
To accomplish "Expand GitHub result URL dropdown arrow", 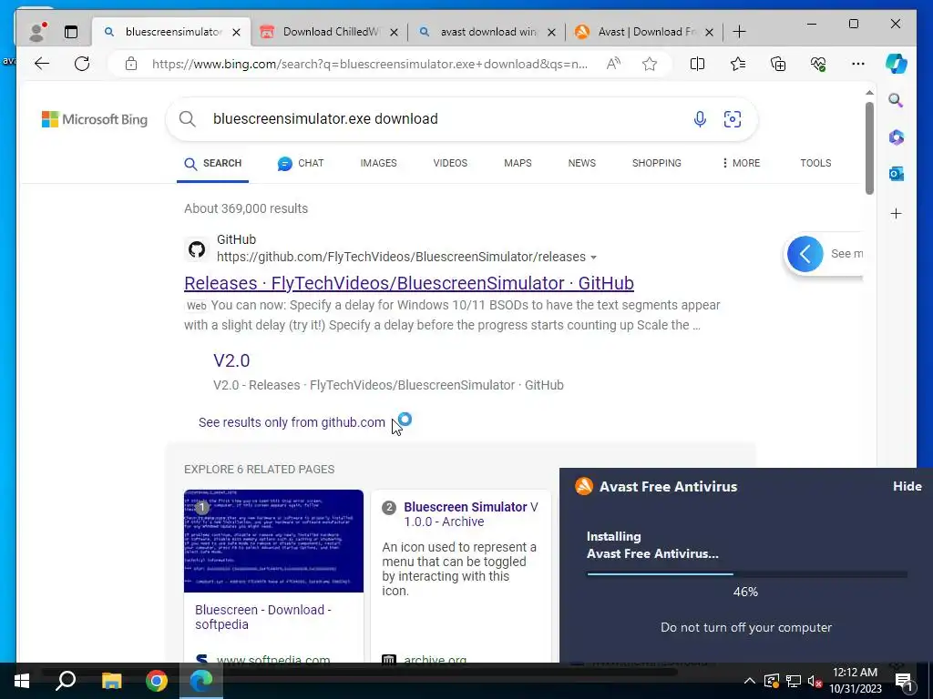I will [593, 258].
